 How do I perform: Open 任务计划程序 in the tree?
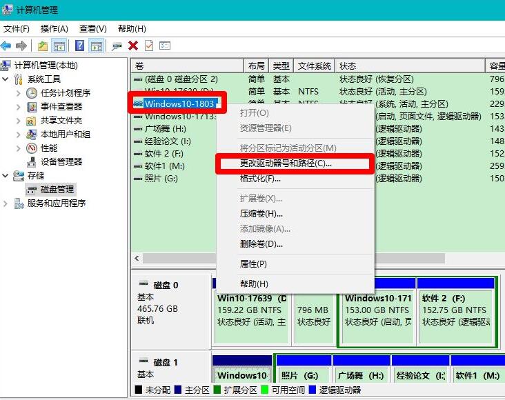(65, 93)
